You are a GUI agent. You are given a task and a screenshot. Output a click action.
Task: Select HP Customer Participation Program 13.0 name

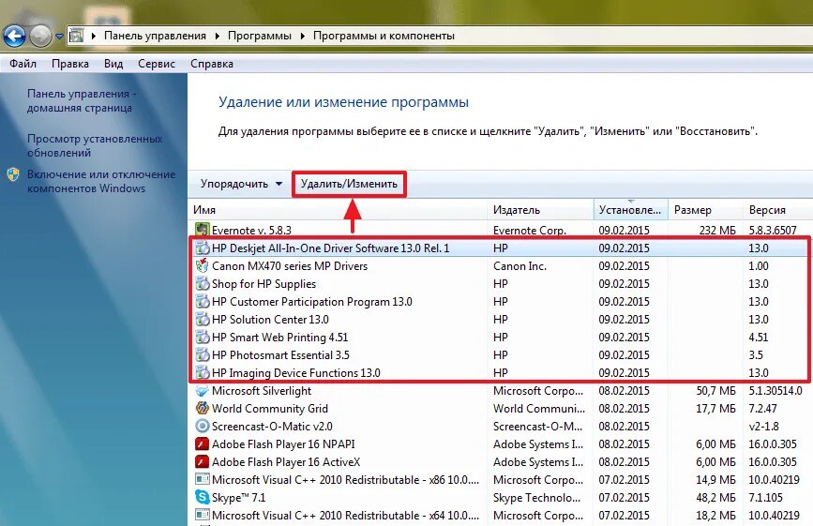point(312,302)
